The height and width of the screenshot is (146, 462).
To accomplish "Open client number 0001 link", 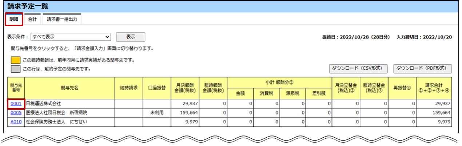I will point(16,104).
